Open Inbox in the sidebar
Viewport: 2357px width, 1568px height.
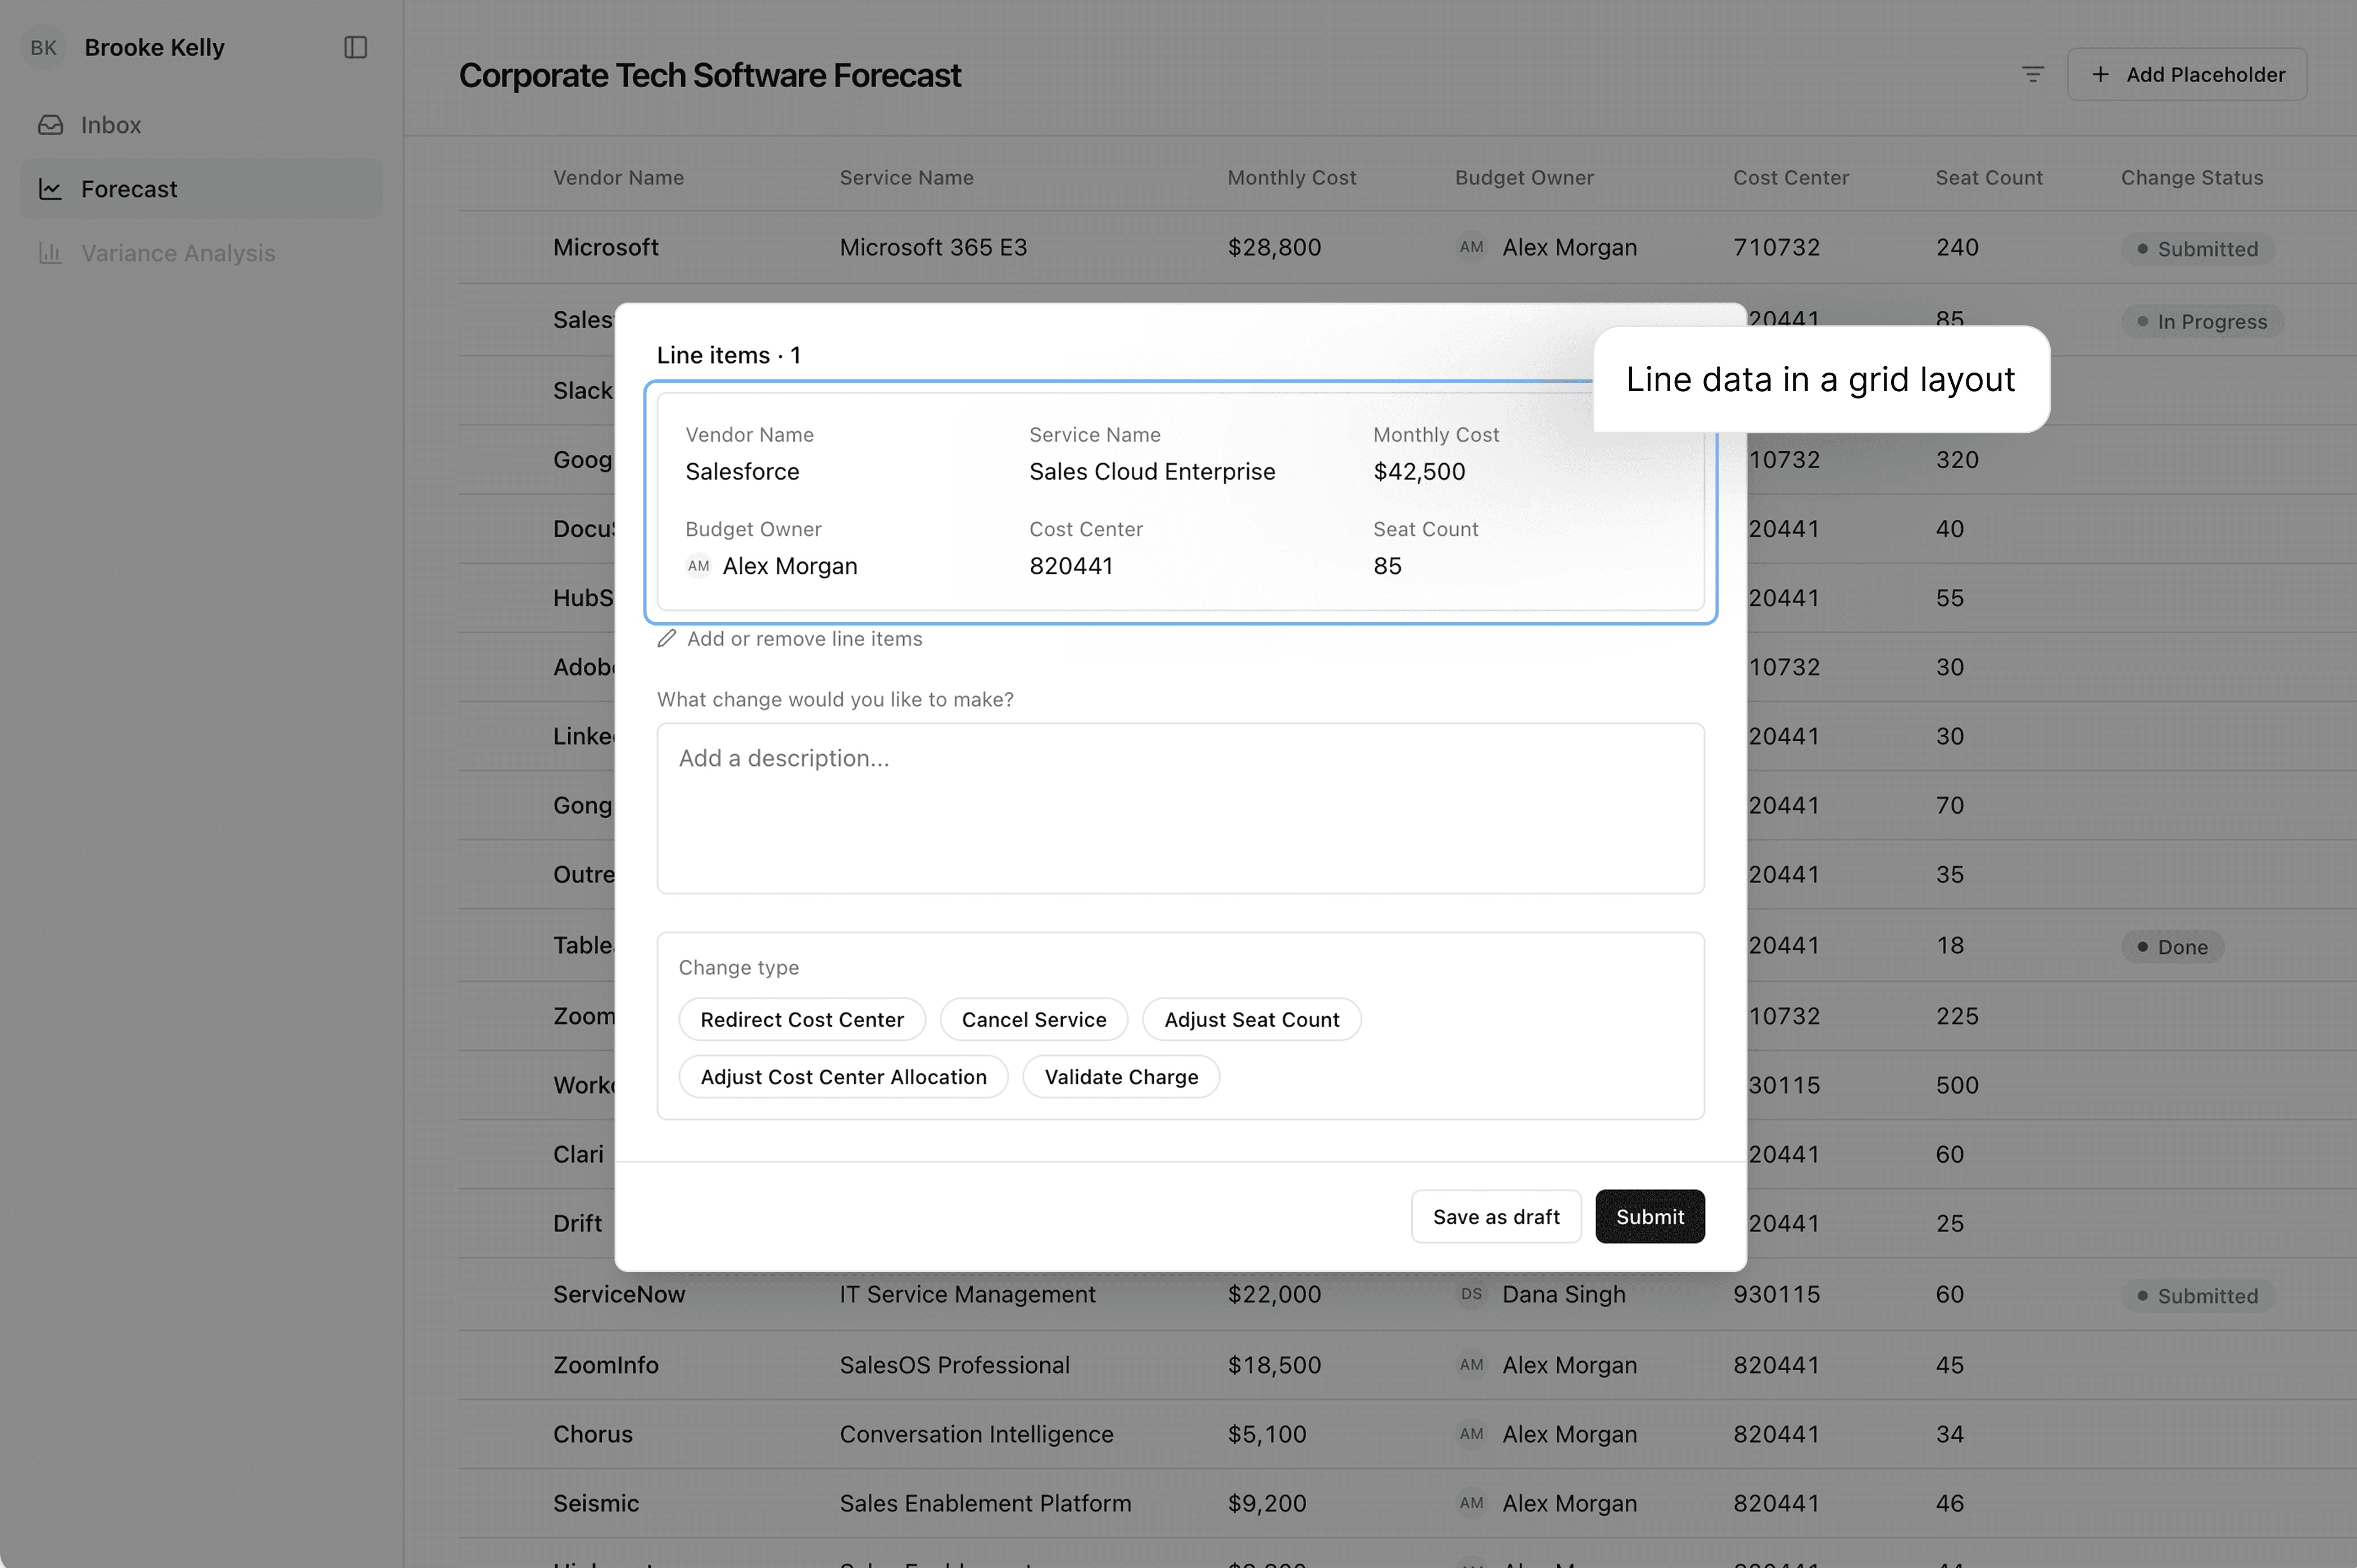click(201, 125)
